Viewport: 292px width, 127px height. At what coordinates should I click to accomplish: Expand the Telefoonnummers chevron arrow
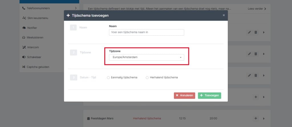pos(76,8)
